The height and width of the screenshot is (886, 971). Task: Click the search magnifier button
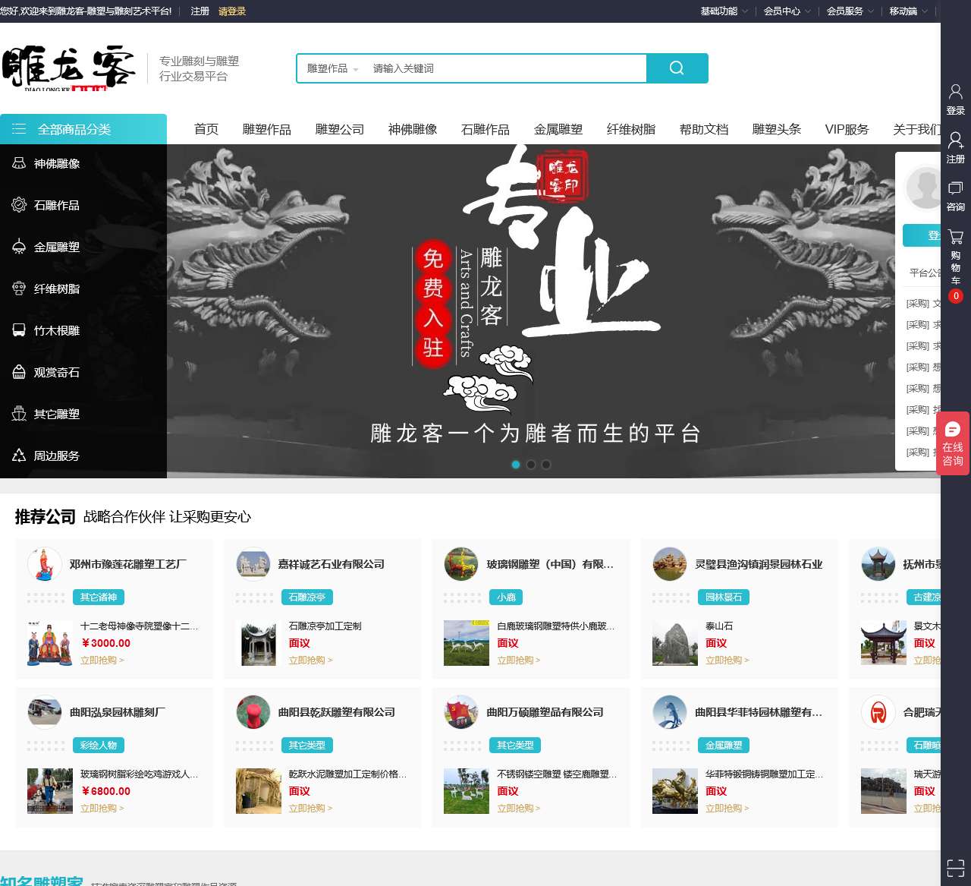click(x=677, y=68)
